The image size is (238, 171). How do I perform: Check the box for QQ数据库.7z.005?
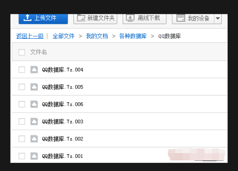coord(22,87)
